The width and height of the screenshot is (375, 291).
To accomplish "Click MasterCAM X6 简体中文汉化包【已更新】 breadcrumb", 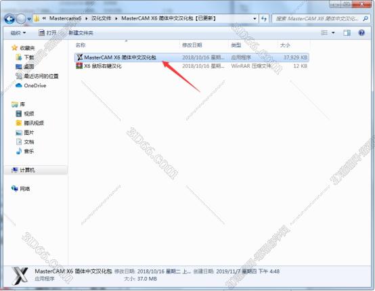I will click(x=169, y=18).
